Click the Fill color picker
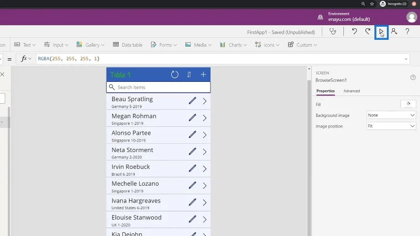Screen dimensions: 420x236 click(408, 104)
